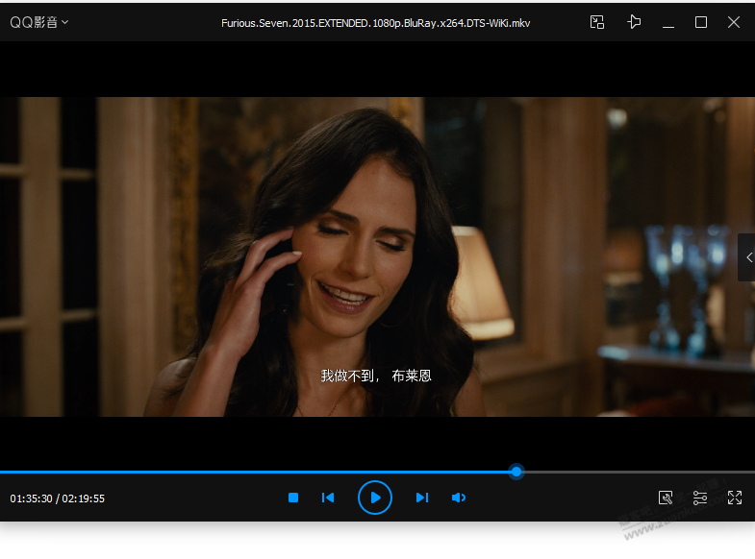Screen dimensions: 755x559
Task: Jump to the unplayed part of the progress bar
Action: coord(638,472)
